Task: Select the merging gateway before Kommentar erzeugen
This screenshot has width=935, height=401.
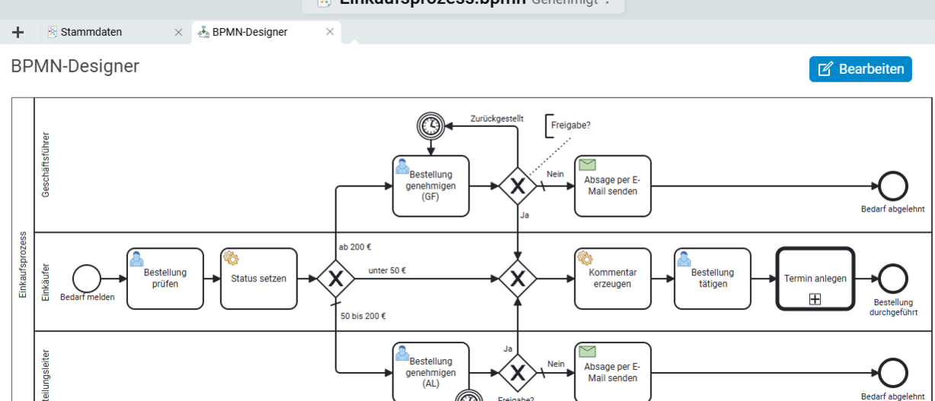Action: point(518,278)
